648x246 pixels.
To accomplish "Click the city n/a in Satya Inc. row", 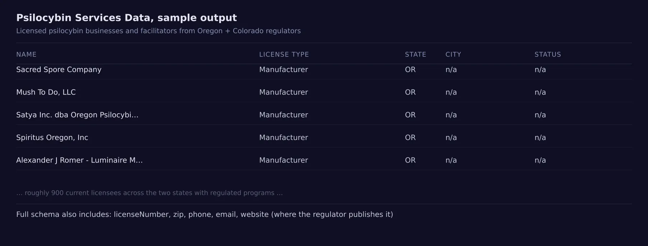I will 451,115.
